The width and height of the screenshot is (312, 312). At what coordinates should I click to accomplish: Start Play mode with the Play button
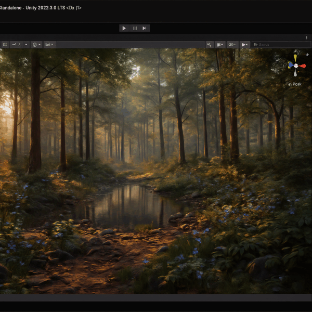[124, 28]
